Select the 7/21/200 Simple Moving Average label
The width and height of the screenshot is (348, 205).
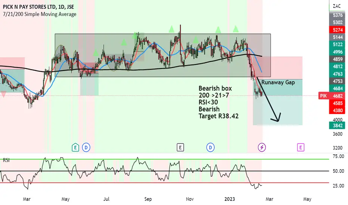click(x=40, y=14)
